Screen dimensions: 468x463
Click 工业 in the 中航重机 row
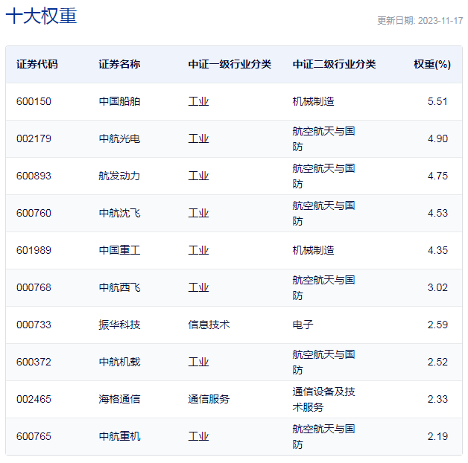(x=198, y=436)
